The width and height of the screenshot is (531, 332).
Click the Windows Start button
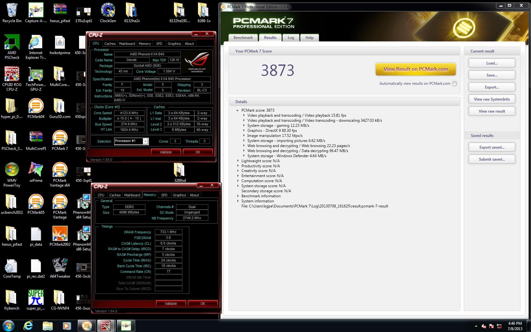click(8, 326)
